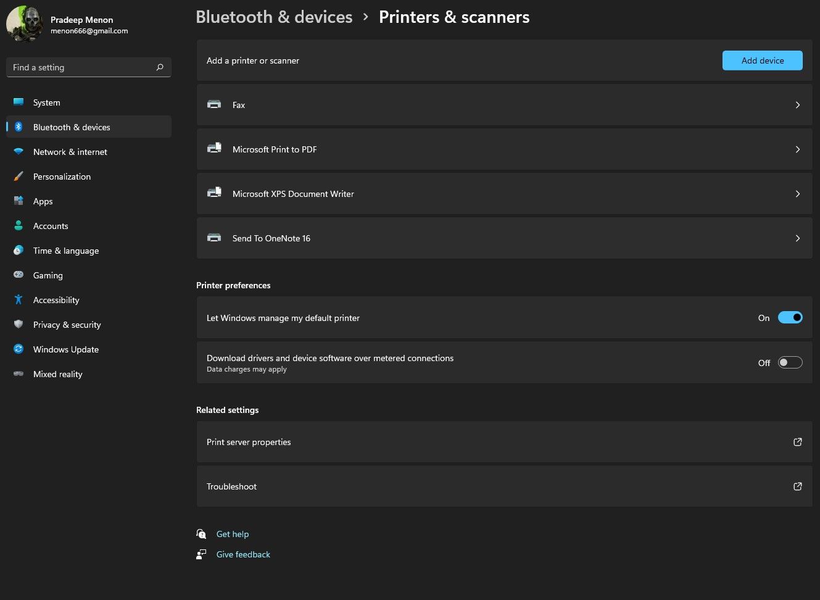Expand Microsoft XPS Document Writer chevron
The width and height of the screenshot is (820, 600).
tap(797, 194)
